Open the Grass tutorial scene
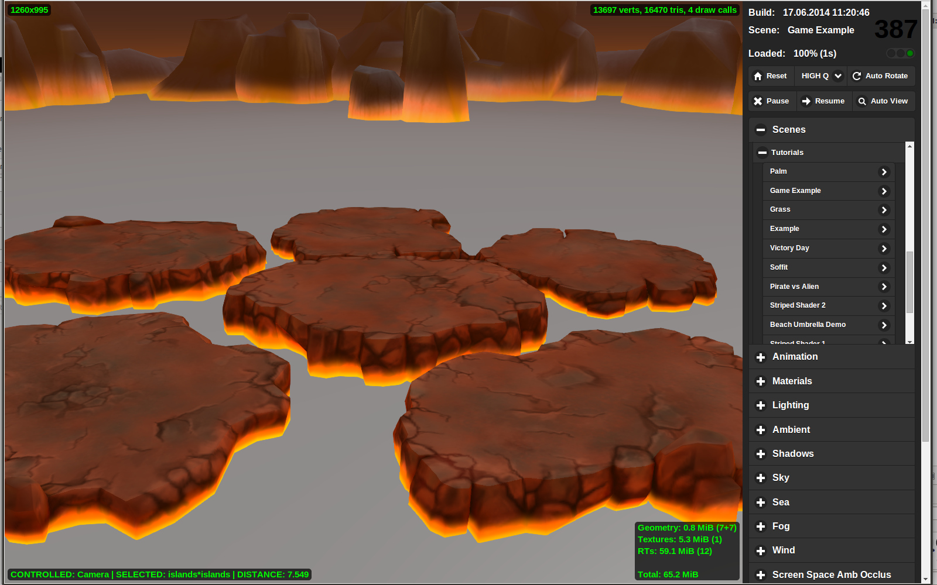 point(780,209)
